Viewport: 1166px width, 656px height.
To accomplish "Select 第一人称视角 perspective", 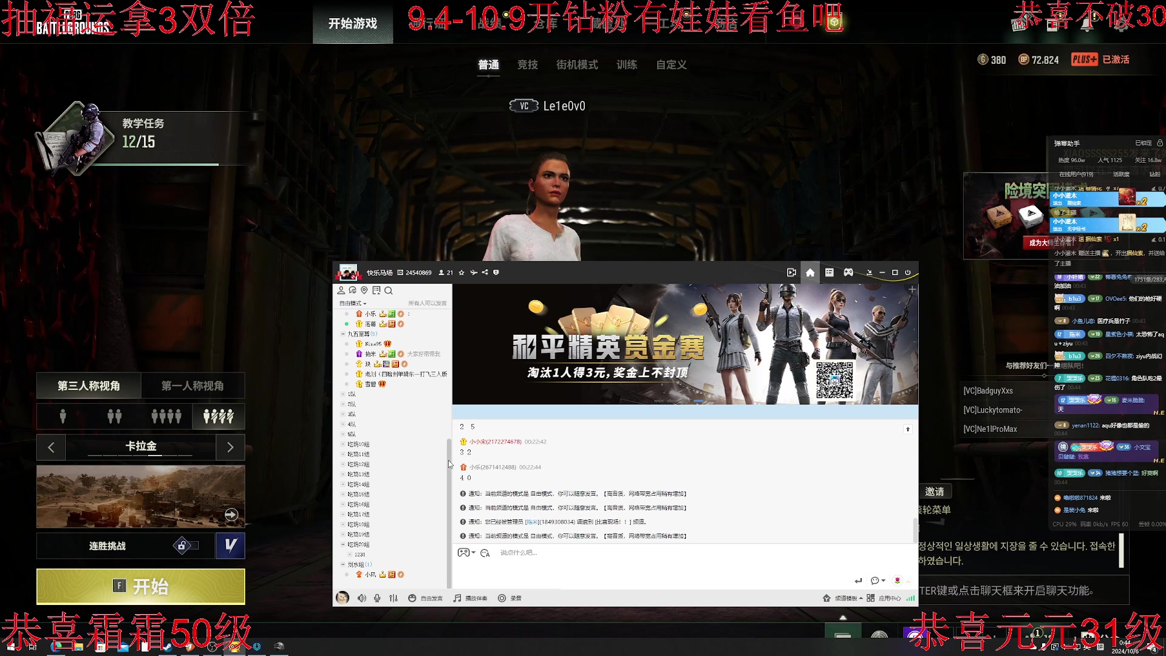I will coord(193,386).
